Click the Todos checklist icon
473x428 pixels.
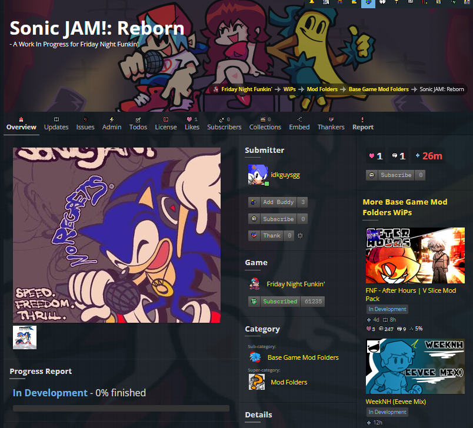click(x=138, y=120)
